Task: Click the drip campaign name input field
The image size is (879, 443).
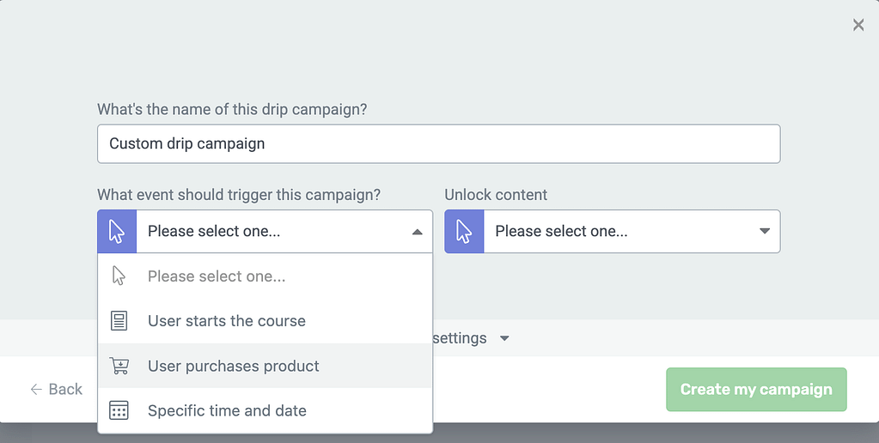Action: coord(439,144)
